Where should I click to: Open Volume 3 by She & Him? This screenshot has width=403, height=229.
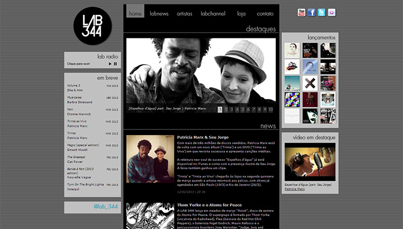click(x=92, y=88)
